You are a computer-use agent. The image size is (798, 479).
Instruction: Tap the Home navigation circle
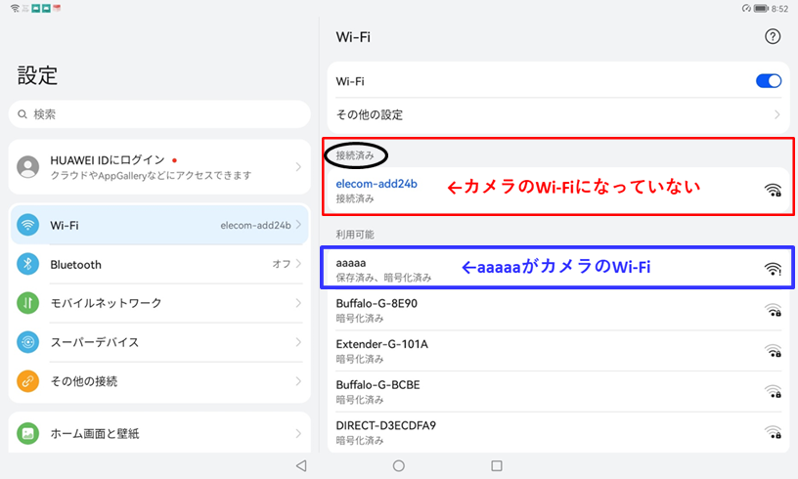[399, 465]
